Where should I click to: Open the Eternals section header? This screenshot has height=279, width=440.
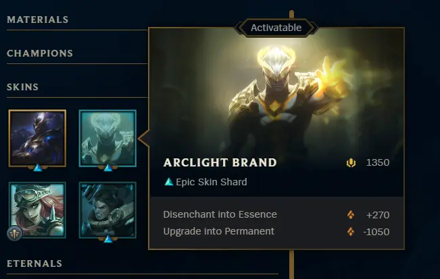pyautogui.click(x=34, y=263)
